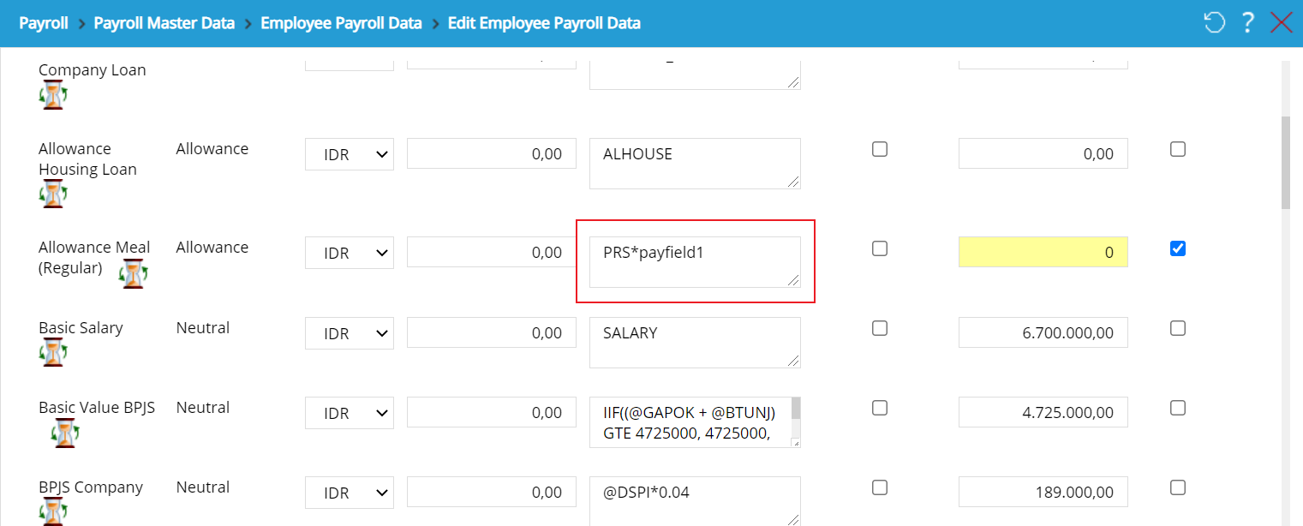Click the page vertical scrollbar thumb
The image size is (1303, 526).
pyautogui.click(x=1285, y=163)
